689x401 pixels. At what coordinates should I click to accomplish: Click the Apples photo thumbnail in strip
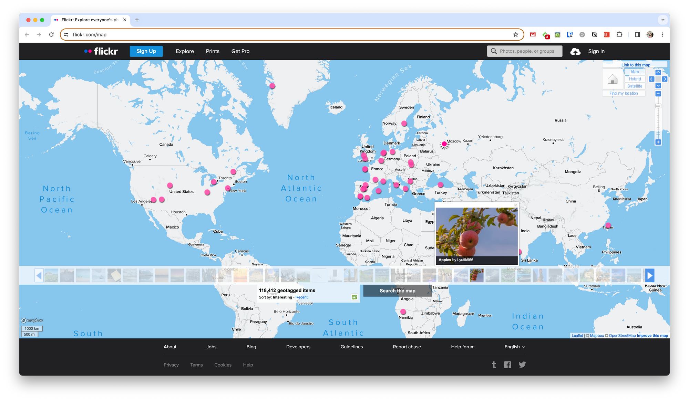pyautogui.click(x=476, y=275)
